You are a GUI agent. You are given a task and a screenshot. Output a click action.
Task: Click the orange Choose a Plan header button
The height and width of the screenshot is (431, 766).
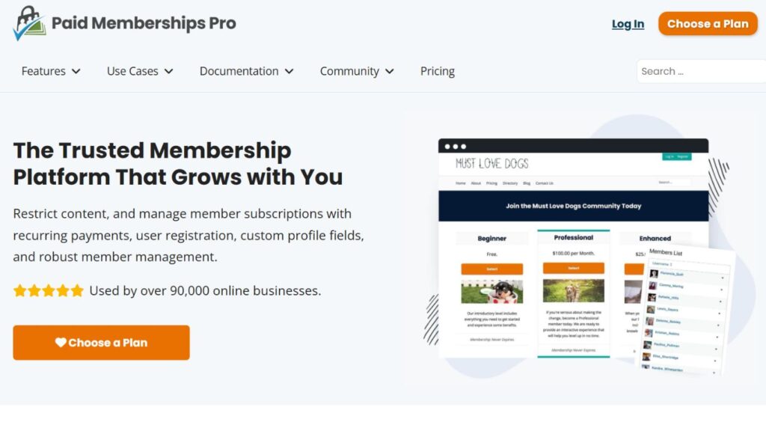click(708, 23)
